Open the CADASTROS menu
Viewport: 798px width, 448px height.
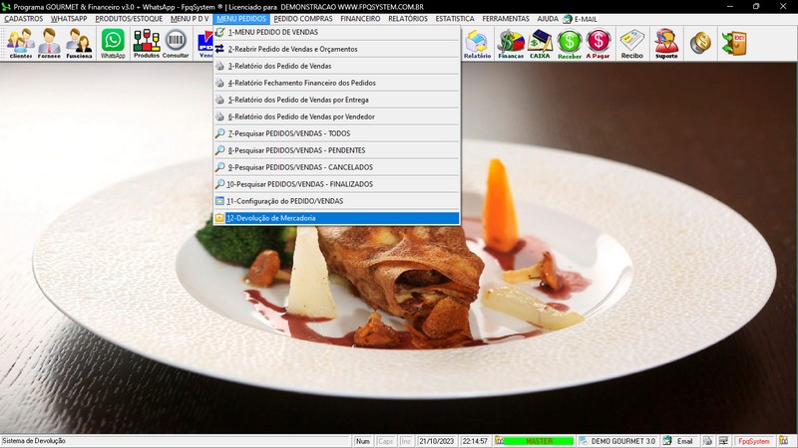coord(23,19)
